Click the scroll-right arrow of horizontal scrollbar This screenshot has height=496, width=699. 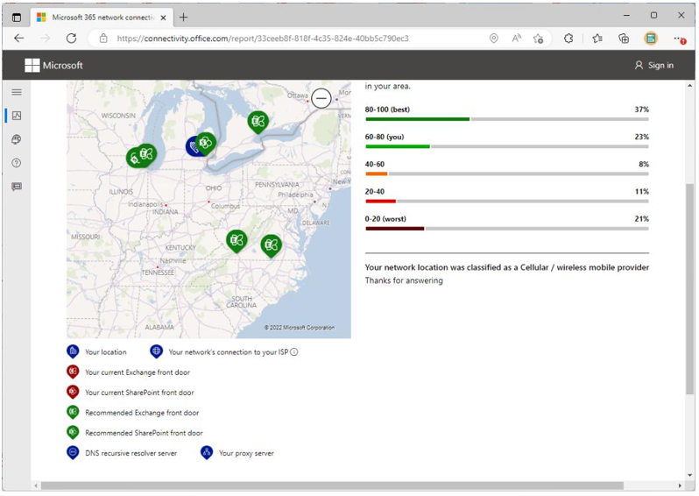click(680, 485)
